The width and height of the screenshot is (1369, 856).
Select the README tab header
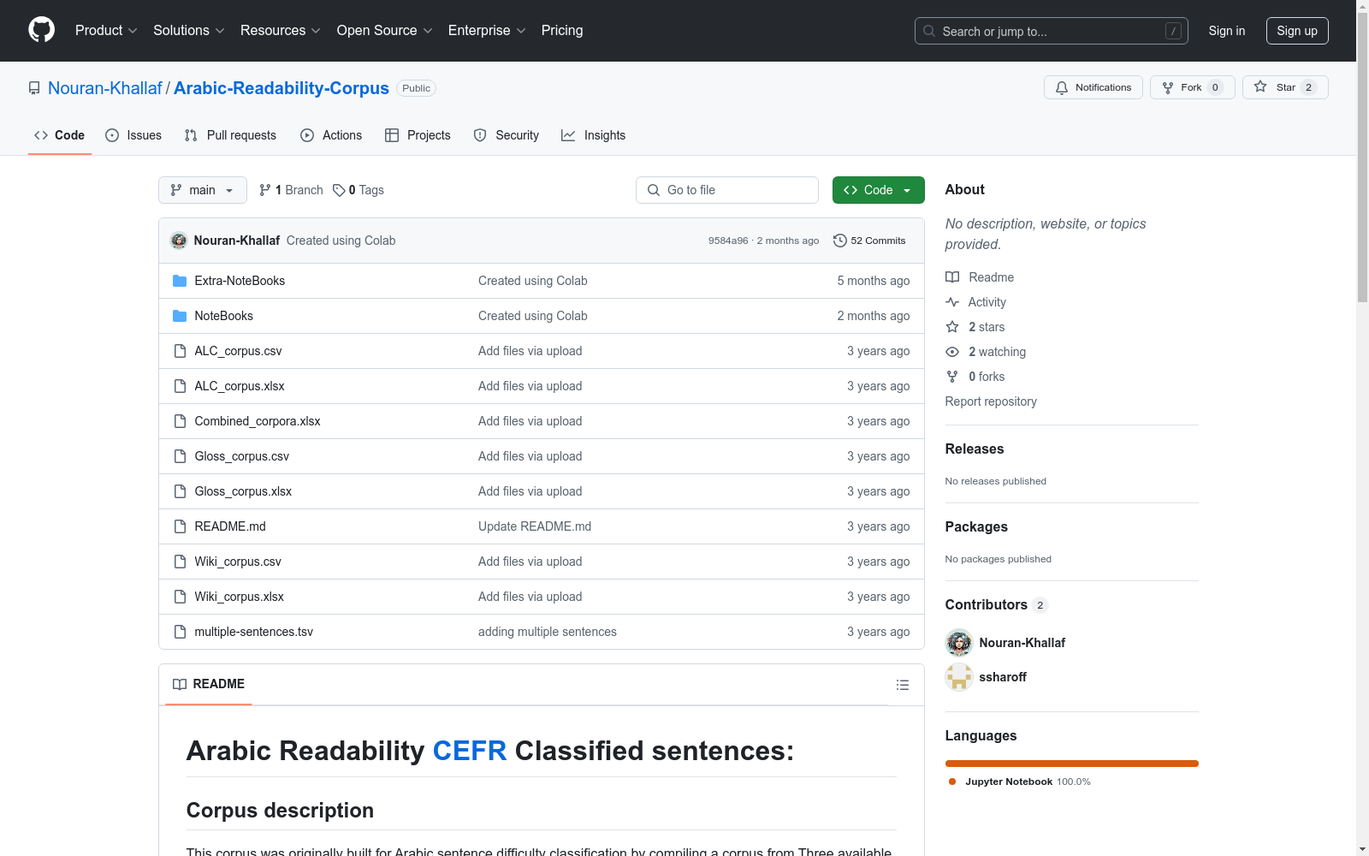coord(209,684)
